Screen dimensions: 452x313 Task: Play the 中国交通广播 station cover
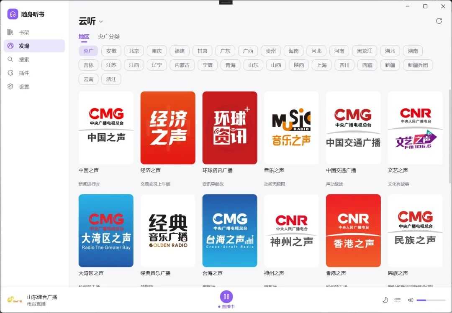pyautogui.click(x=353, y=128)
